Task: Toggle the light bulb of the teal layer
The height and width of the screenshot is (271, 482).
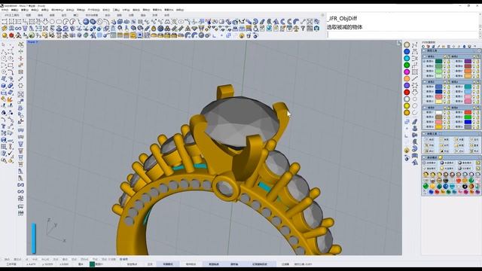Action: tap(474, 87)
